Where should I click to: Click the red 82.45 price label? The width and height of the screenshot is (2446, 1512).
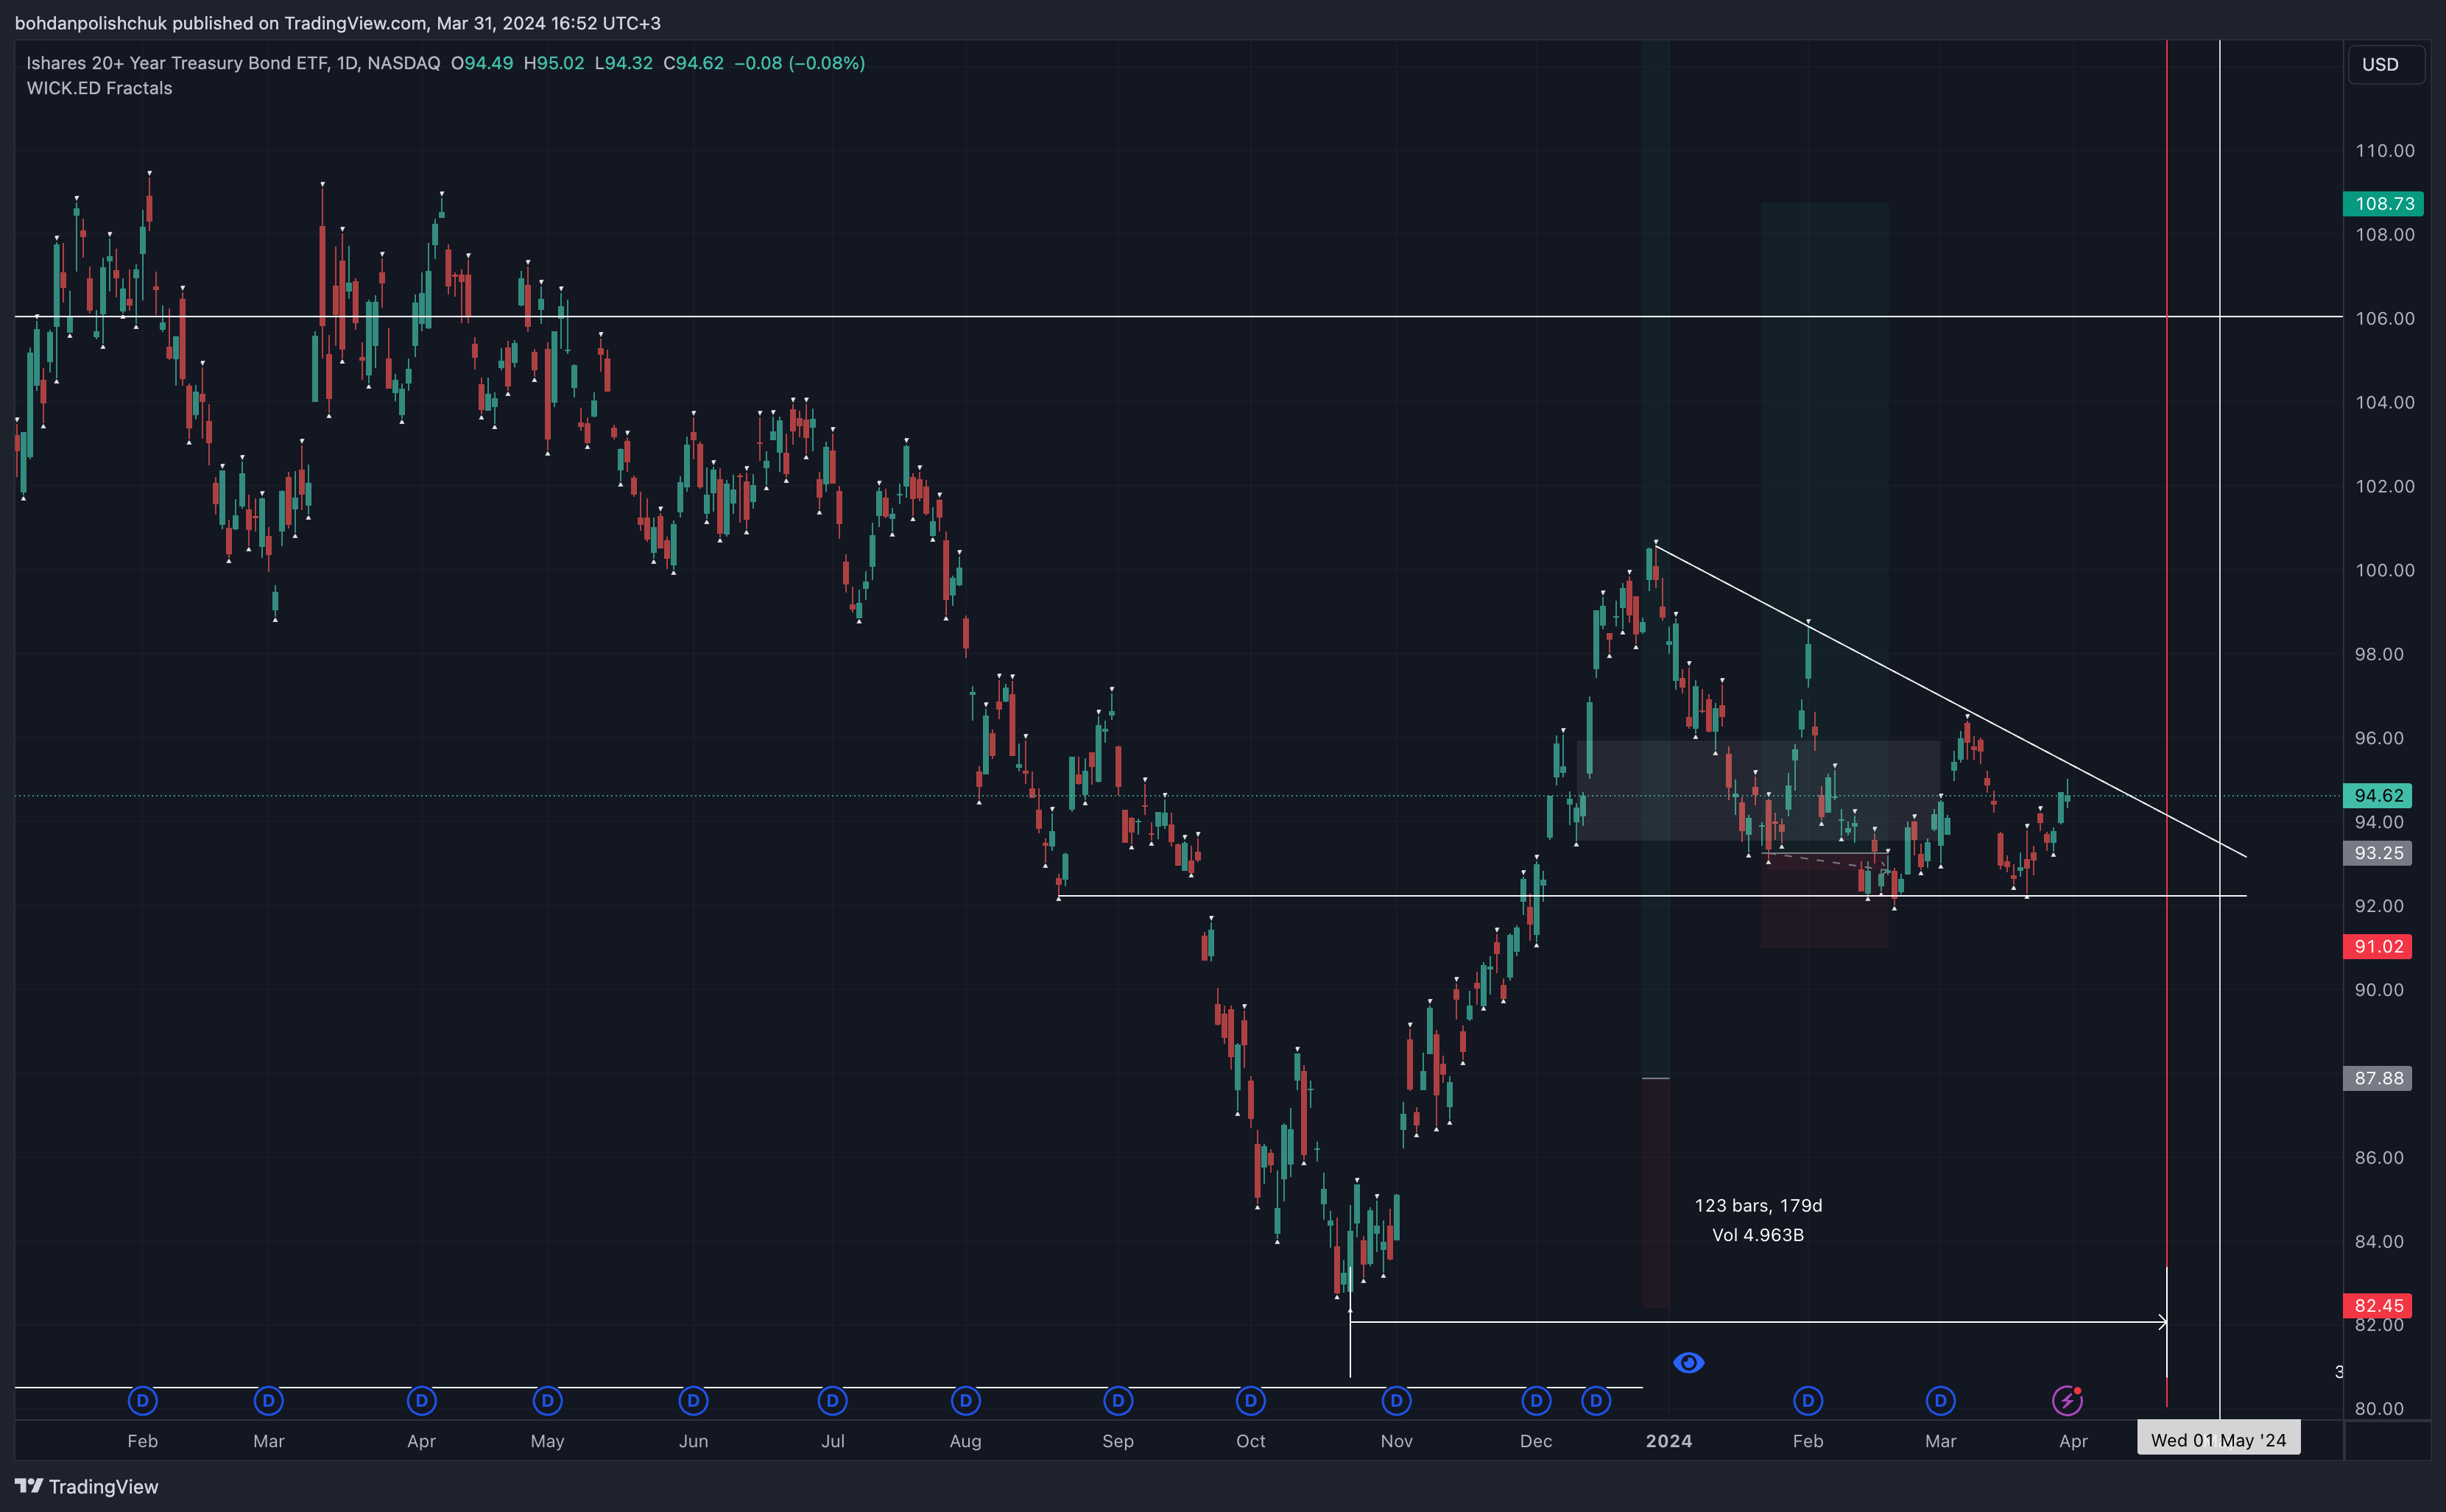[x=2377, y=1305]
